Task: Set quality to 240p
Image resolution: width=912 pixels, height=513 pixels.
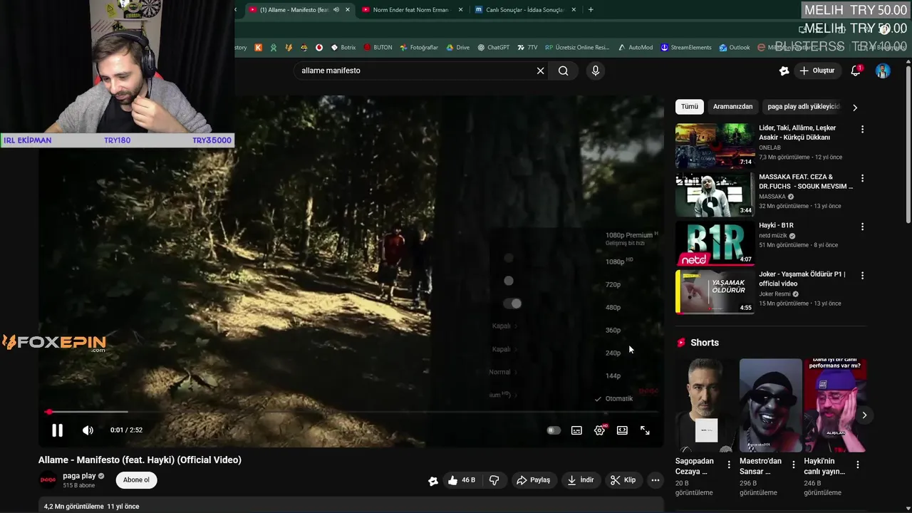Action: [613, 353]
